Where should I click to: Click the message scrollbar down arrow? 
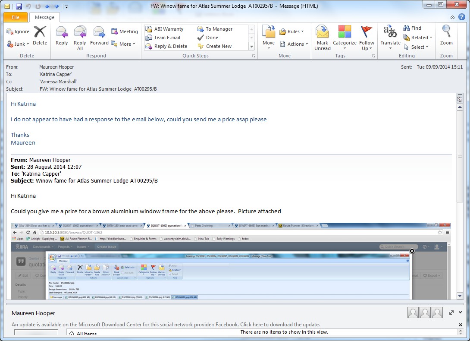click(460, 296)
